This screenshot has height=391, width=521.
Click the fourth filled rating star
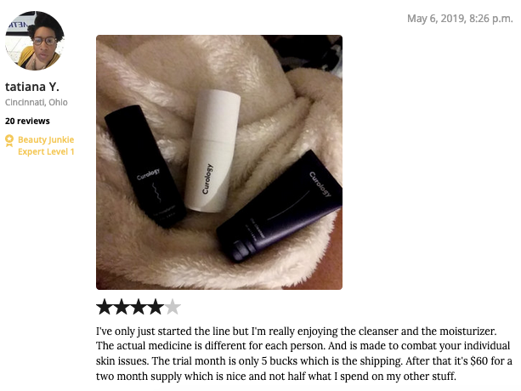(x=156, y=307)
